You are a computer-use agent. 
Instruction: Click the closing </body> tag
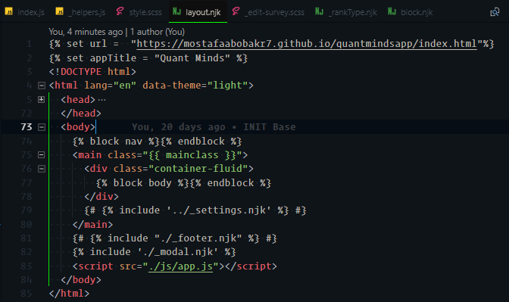(81, 280)
